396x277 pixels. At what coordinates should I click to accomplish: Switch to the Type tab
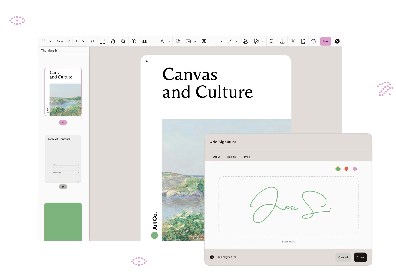click(247, 157)
